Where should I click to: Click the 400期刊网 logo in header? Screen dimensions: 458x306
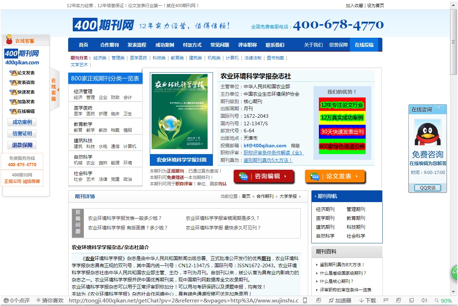[x=103, y=25]
